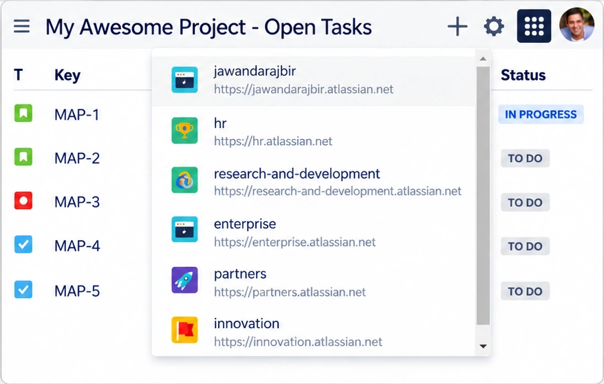
Task: Click the research-and-development site icon
Action: 184,180
